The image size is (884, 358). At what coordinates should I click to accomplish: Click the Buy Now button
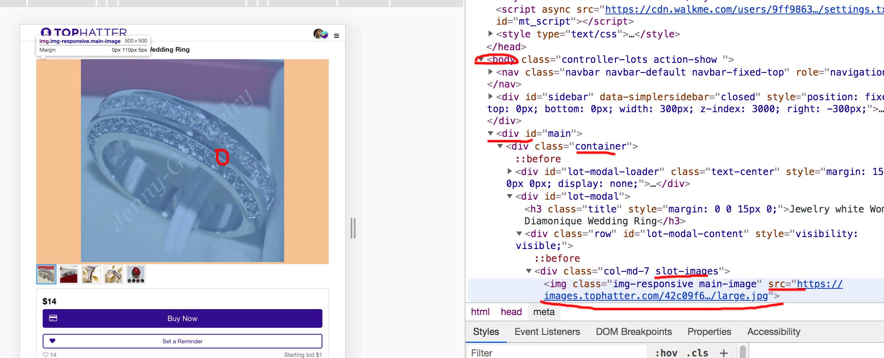click(183, 319)
